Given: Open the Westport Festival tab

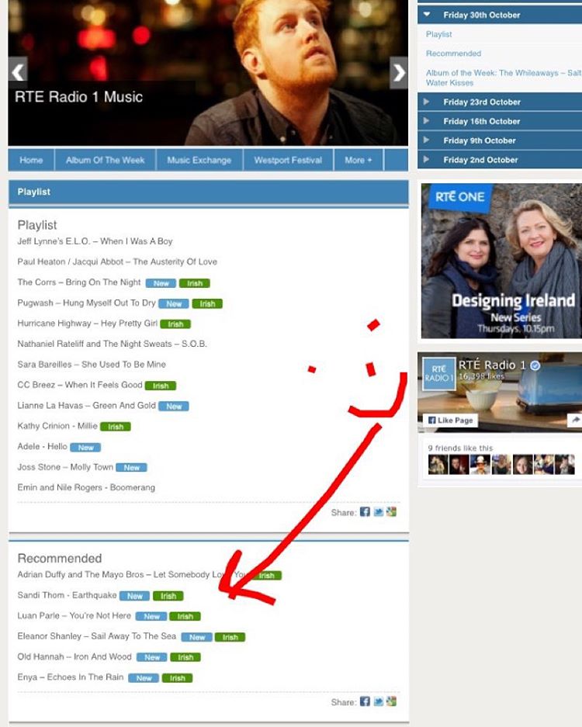Looking at the screenshot, I should [x=288, y=160].
